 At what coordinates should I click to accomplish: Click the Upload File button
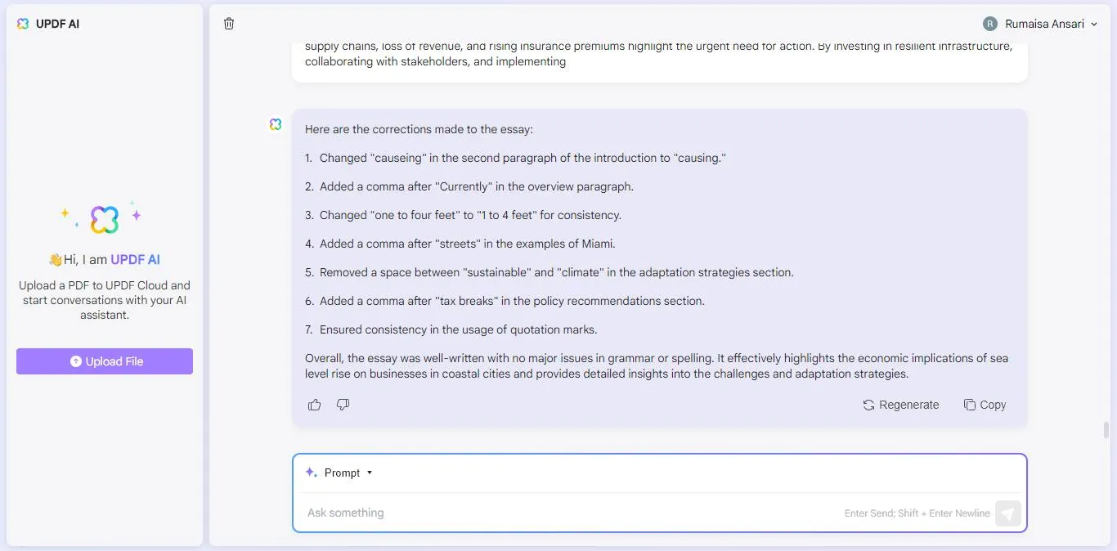[105, 361]
